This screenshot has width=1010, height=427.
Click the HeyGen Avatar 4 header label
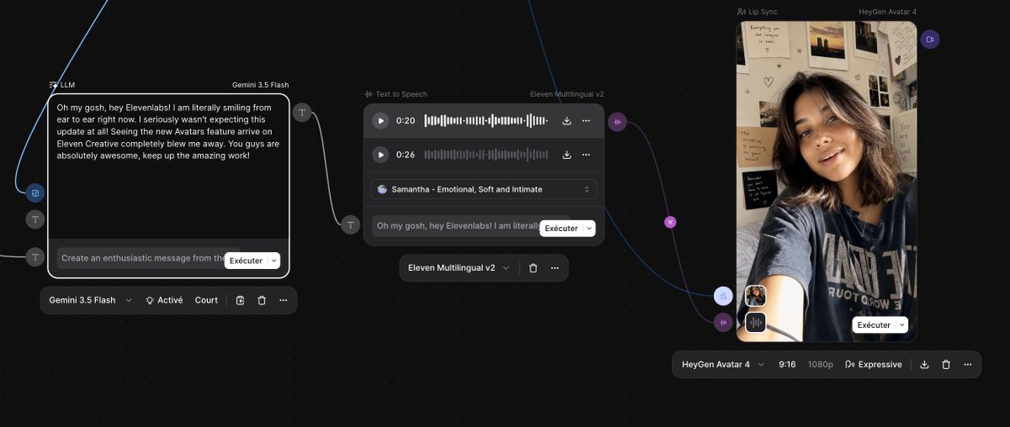[887, 12]
